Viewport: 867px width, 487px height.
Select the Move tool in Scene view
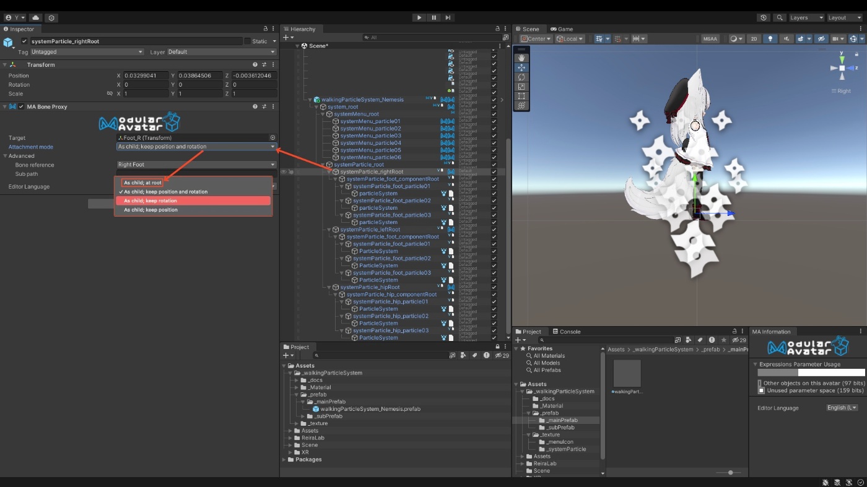click(521, 67)
